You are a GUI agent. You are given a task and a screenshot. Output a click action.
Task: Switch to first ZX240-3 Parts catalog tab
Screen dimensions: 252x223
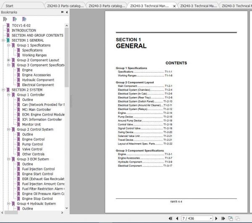65,6
